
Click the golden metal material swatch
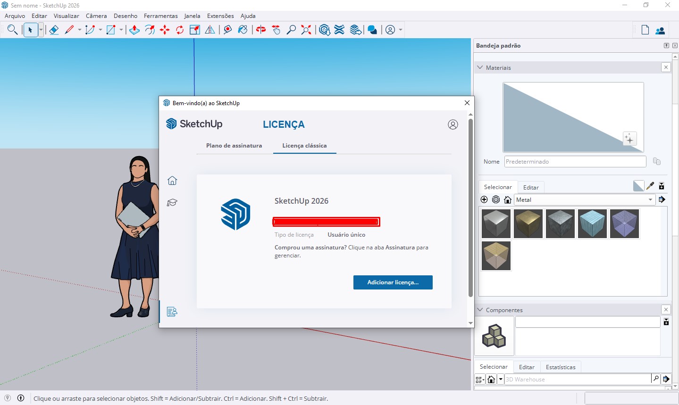pyautogui.click(x=528, y=223)
